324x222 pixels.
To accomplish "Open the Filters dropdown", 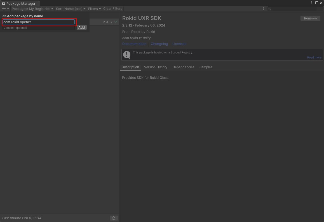I will 95,9.
